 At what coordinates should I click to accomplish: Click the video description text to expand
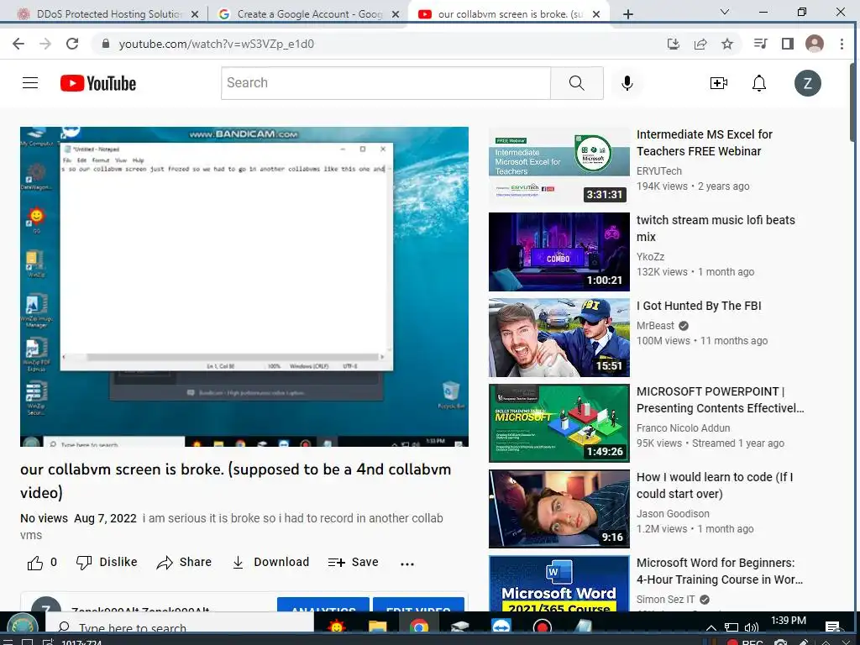coord(232,527)
